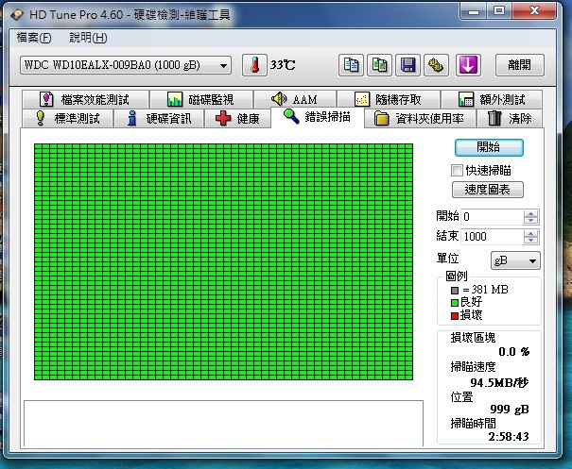Image resolution: width=572 pixels, height=469 pixels.
Task: Open the AAM tab
Action: [295, 99]
